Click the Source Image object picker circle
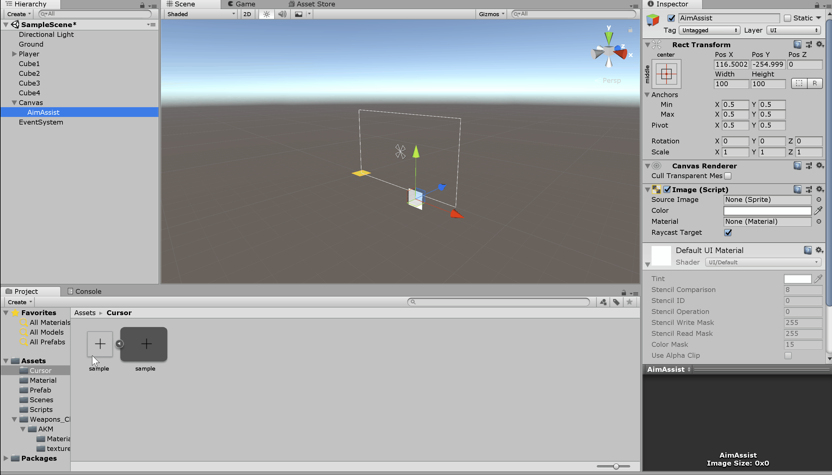The height and width of the screenshot is (475, 832). click(819, 200)
